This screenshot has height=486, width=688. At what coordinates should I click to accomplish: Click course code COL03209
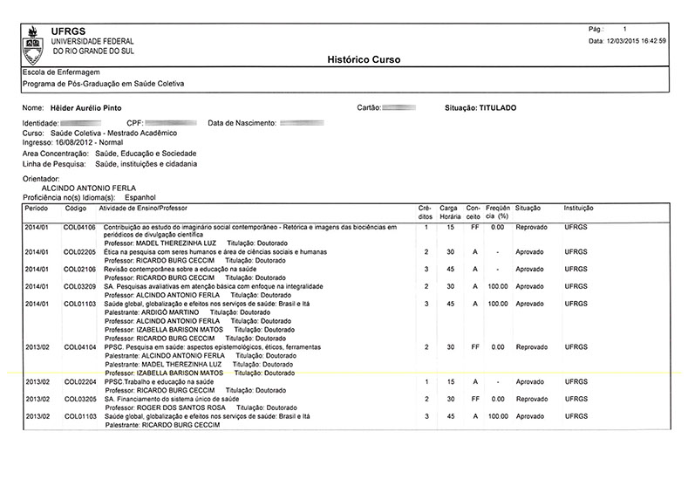[x=79, y=286]
